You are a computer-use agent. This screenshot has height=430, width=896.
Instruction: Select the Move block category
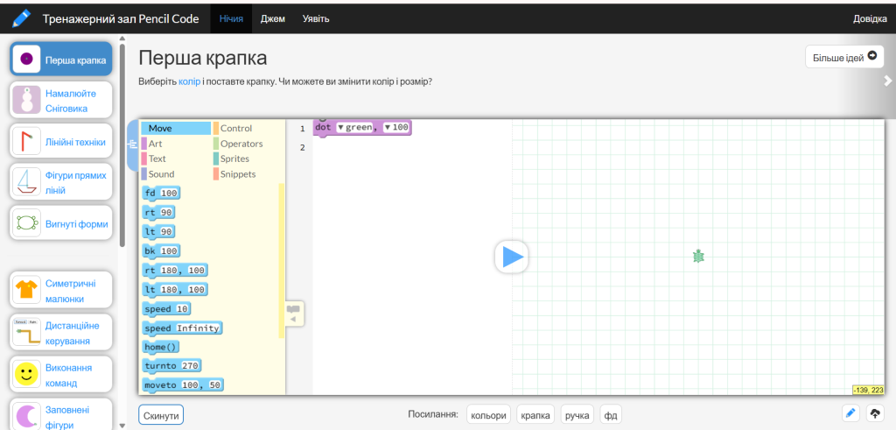(x=175, y=128)
